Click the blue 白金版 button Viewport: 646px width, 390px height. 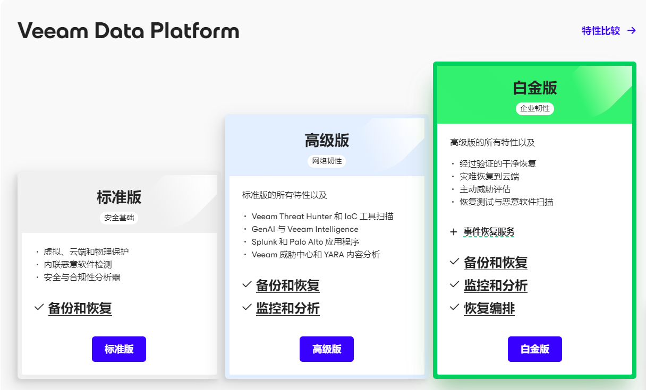pyautogui.click(x=535, y=349)
